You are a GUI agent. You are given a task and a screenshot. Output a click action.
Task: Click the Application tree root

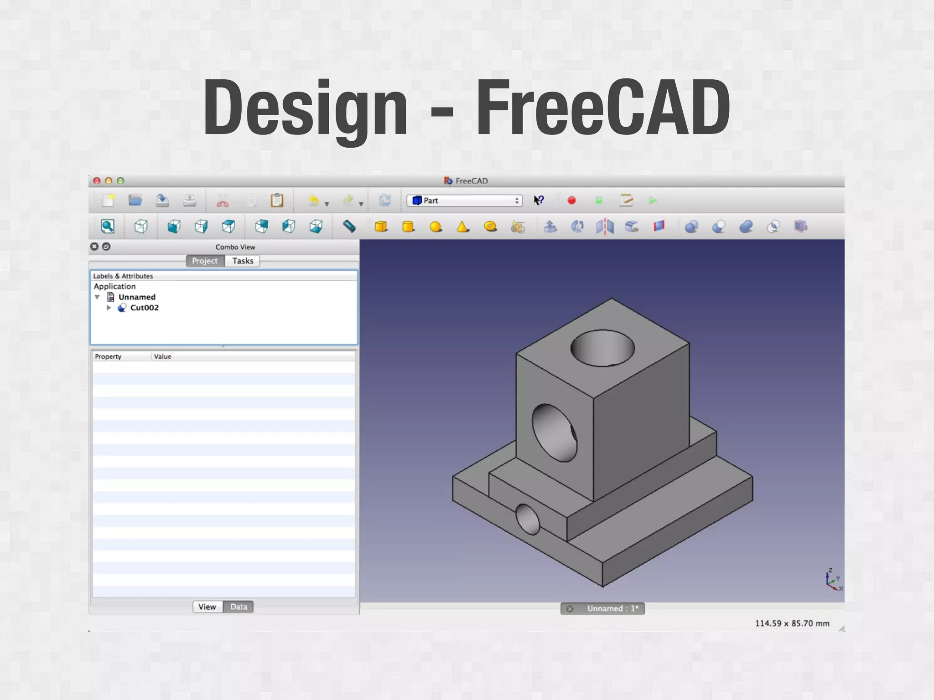(114, 286)
